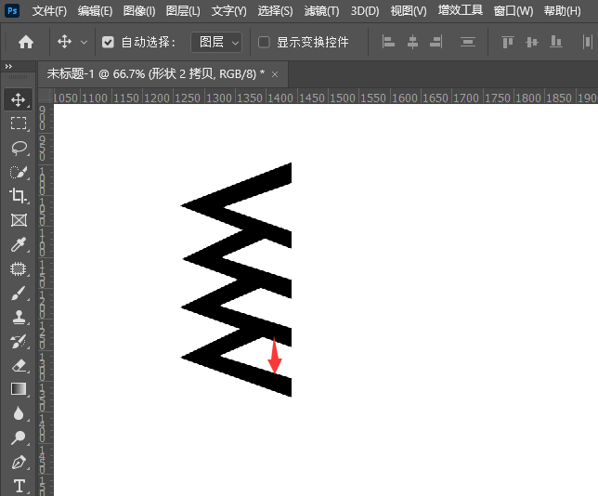The height and width of the screenshot is (496, 598).
Task: Click the ruler origin corner box
Action: tap(45, 96)
